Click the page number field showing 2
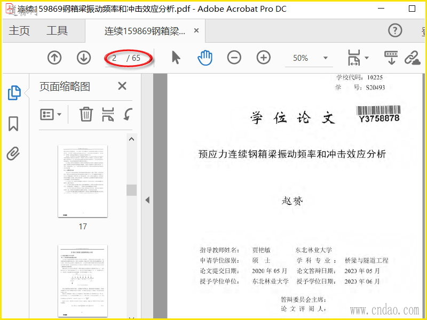 coord(114,58)
